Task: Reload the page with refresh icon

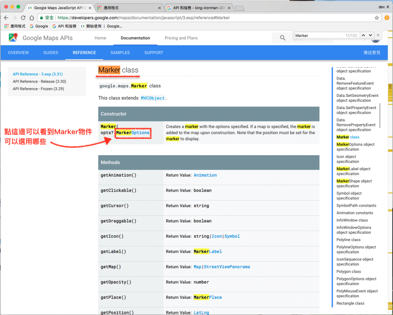Action: (23, 18)
